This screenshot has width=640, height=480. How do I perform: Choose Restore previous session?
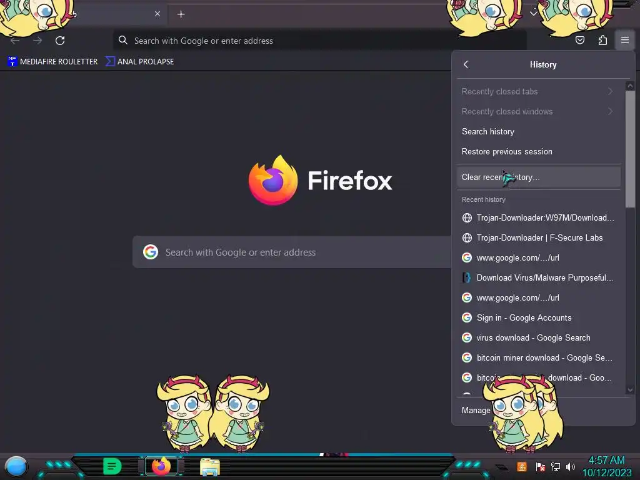[x=538, y=151]
